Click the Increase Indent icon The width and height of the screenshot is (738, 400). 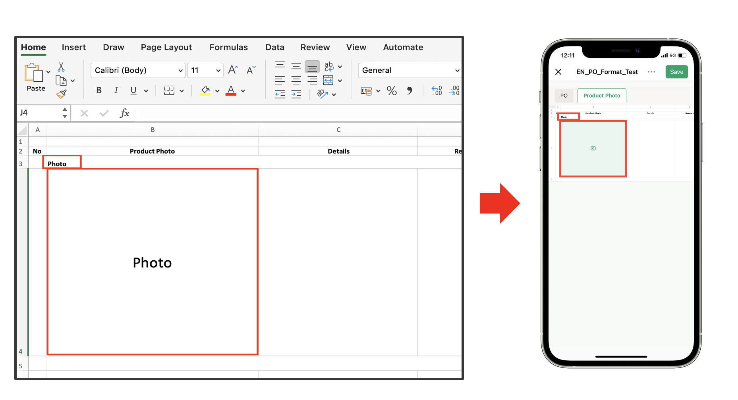coord(296,94)
